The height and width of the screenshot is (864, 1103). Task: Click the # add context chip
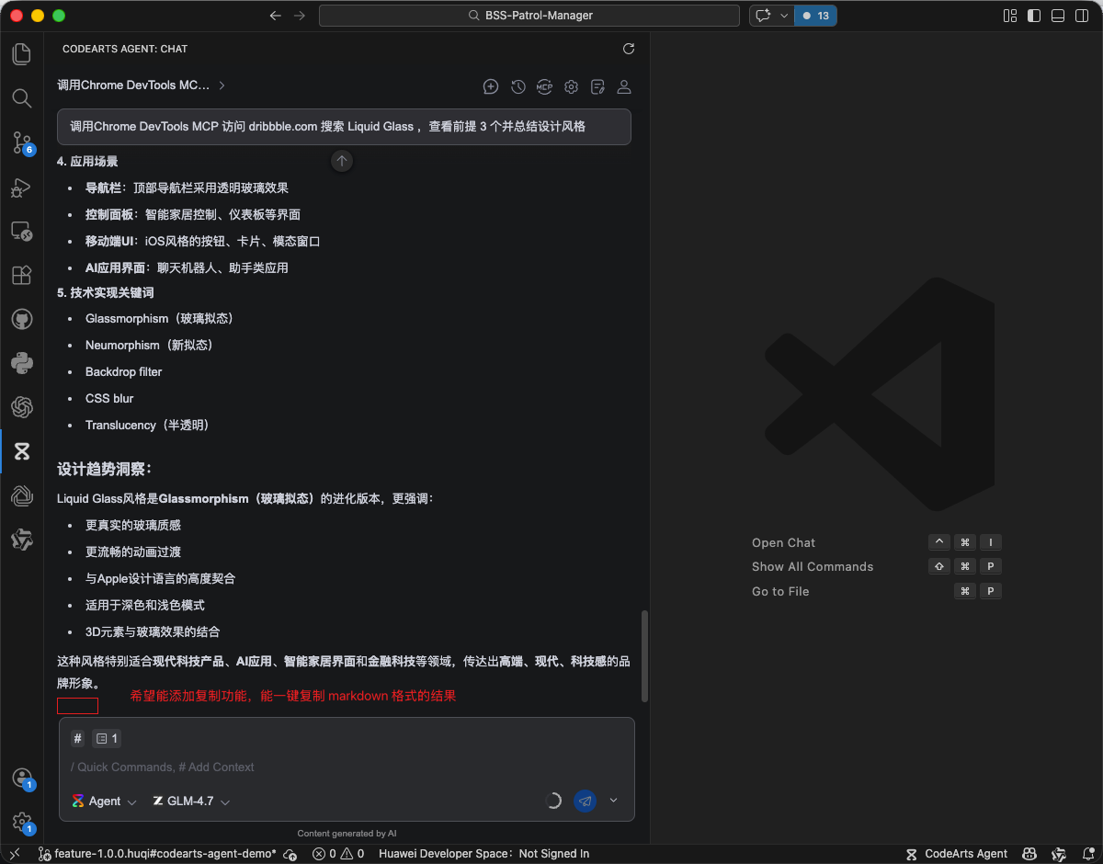pyautogui.click(x=78, y=738)
